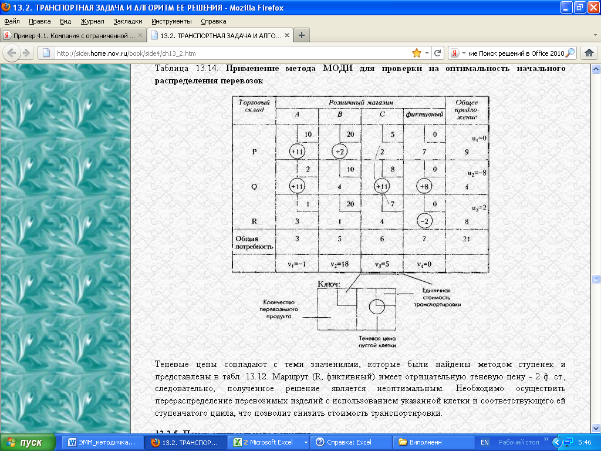601x451 pixels.
Task: Close the 13.2. ТРАНСПОРТНАЯ ЗАДАЧА tab
Action: click(286, 35)
